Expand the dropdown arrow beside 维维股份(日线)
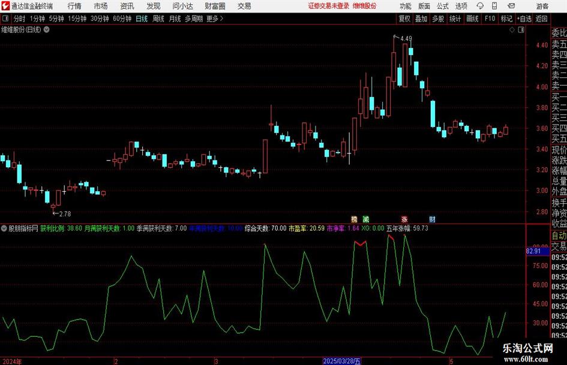 pyautogui.click(x=46, y=29)
